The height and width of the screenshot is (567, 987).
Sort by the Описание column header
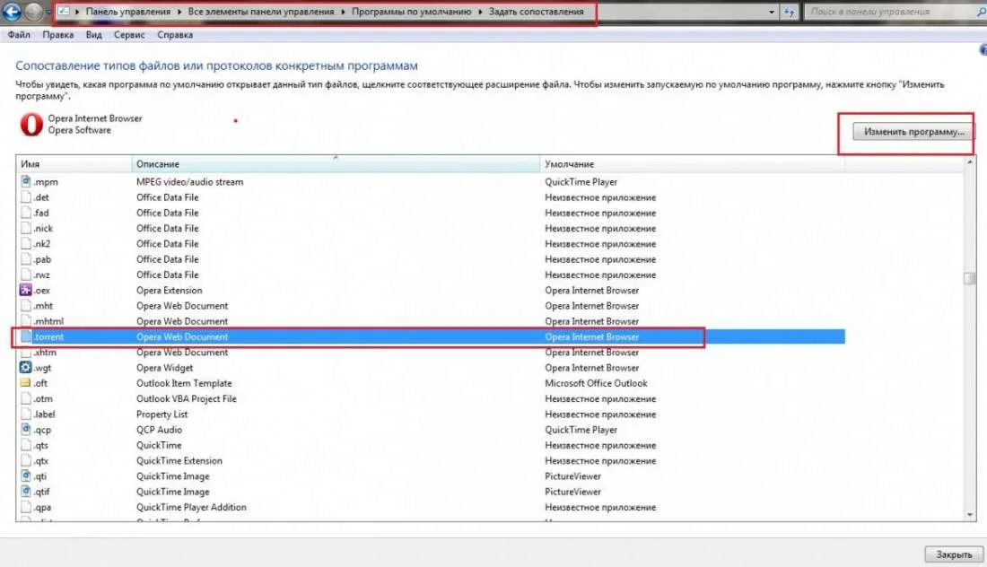tap(336, 163)
